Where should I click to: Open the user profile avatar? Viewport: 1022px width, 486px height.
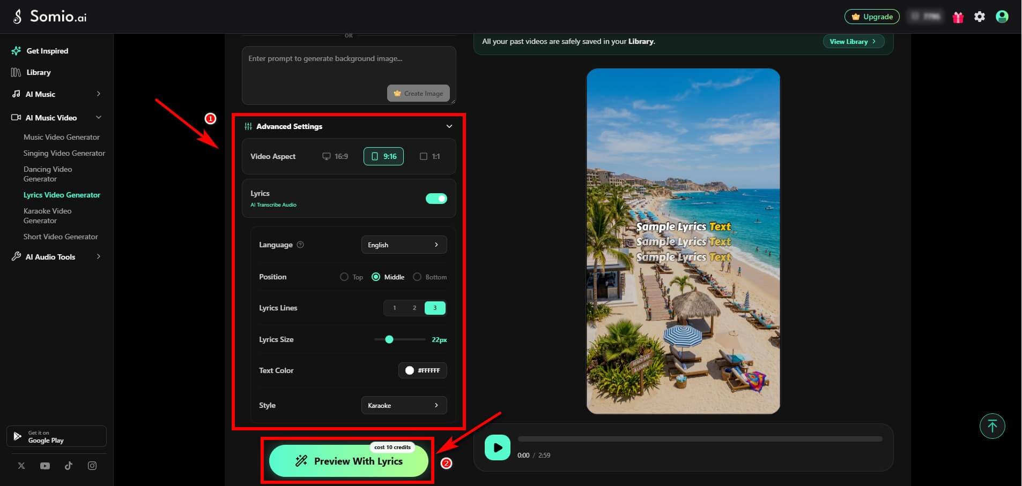point(1002,17)
